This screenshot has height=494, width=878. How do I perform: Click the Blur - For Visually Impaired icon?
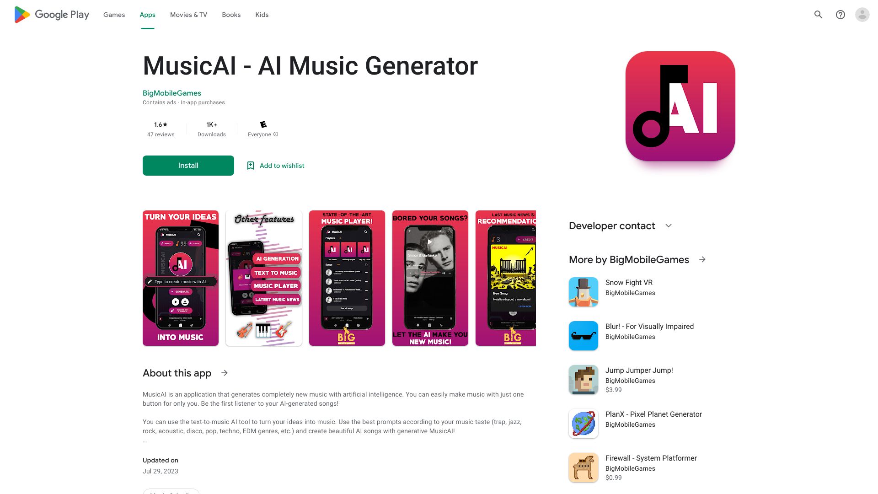(x=583, y=335)
